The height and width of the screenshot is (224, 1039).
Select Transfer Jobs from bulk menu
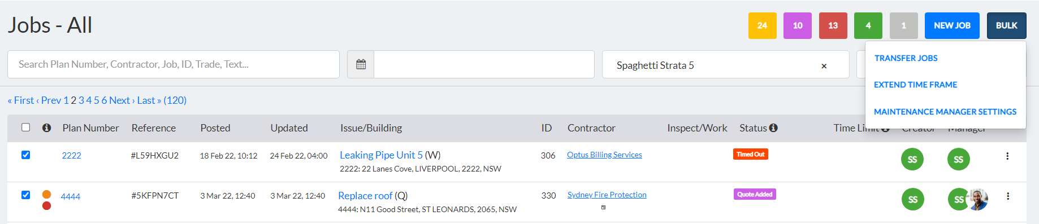point(906,58)
